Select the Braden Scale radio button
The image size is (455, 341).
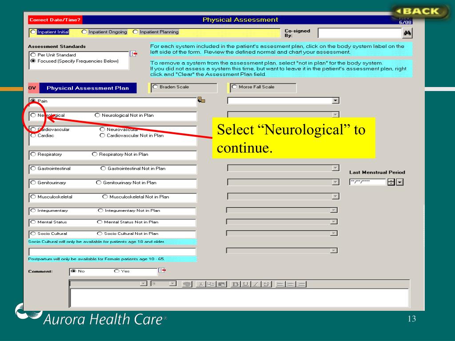click(155, 87)
